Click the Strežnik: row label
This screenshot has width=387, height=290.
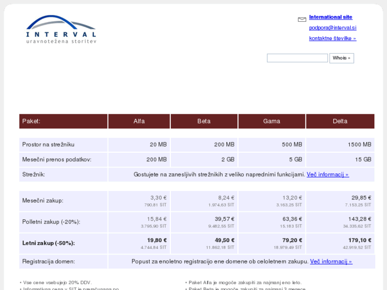coord(34,175)
